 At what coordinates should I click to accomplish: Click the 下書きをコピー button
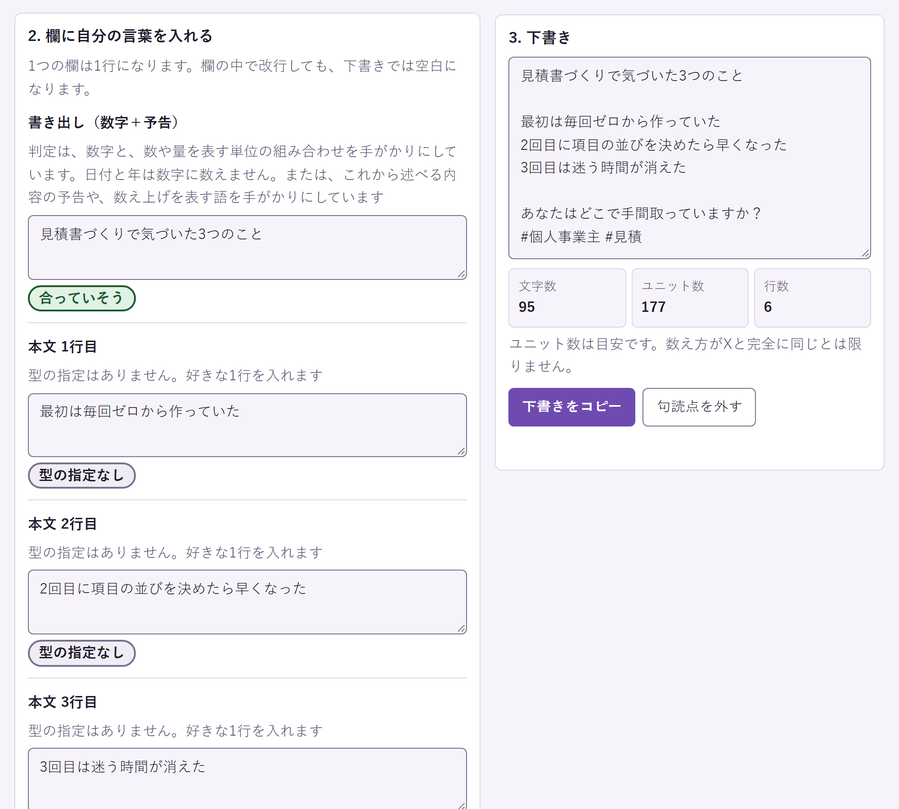(x=571, y=407)
